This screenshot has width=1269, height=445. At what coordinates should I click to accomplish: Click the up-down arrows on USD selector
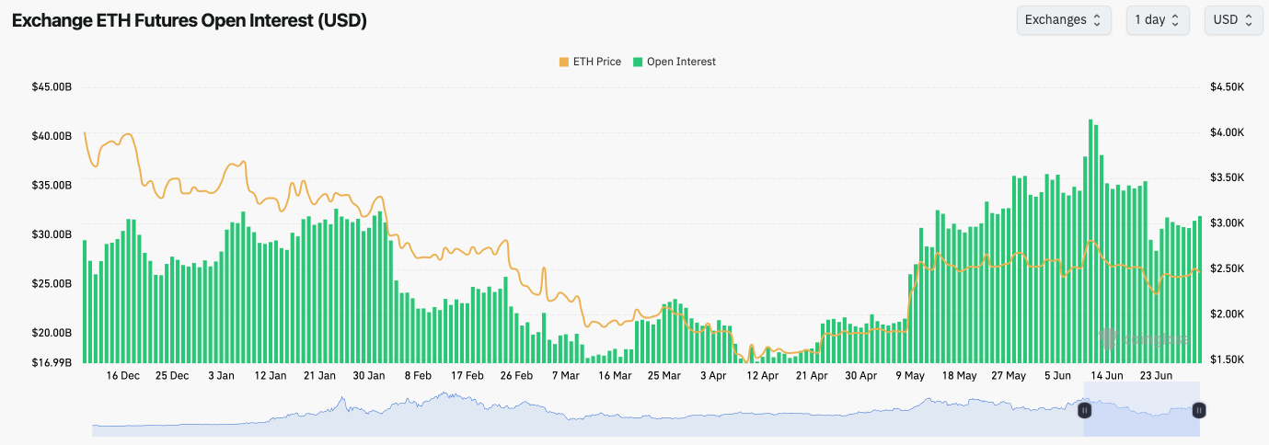pos(1248,20)
